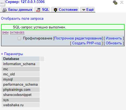
Task: Expand the Параметры section
Action: click(x=12, y=54)
